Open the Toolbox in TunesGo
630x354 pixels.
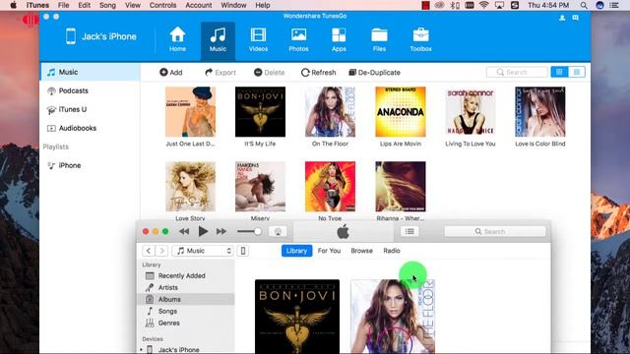pos(420,39)
